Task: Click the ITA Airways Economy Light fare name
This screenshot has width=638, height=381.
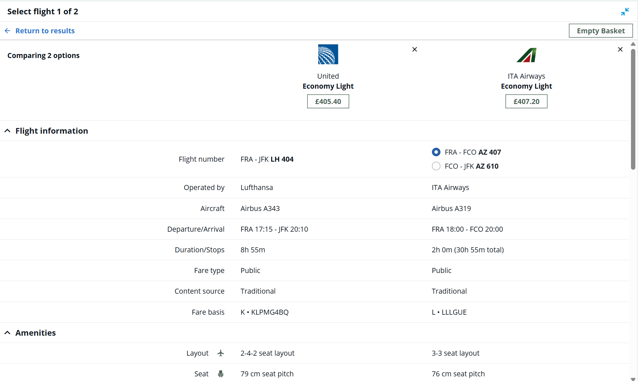Action: (526, 86)
